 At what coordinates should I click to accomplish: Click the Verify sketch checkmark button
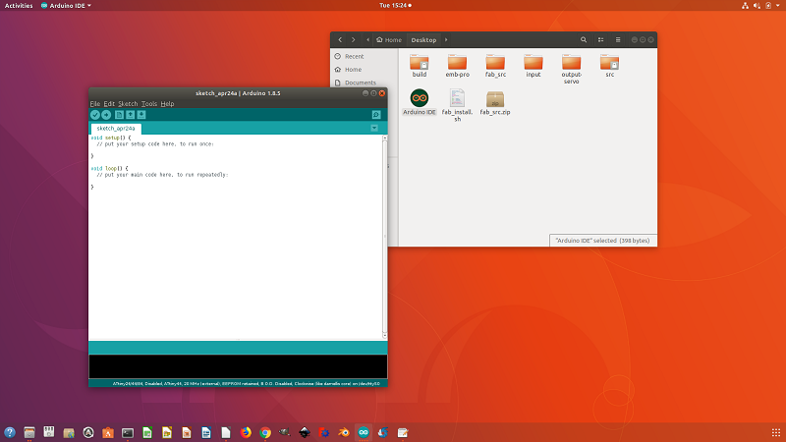[x=94, y=115]
